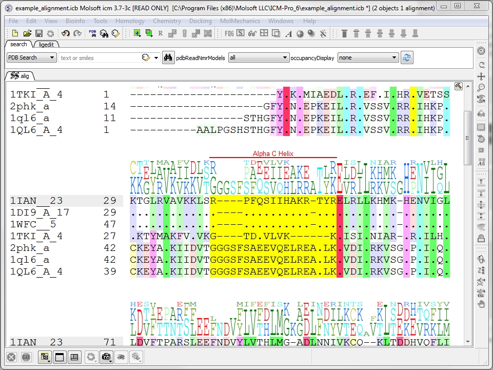The height and width of the screenshot is (370, 493).
Task: Click the magic wand sparkle toolbar icon
Action: [323, 34]
